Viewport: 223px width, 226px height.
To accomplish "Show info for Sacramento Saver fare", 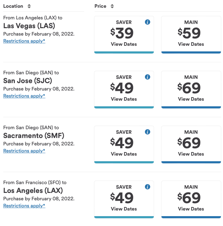I will (x=148, y=132).
